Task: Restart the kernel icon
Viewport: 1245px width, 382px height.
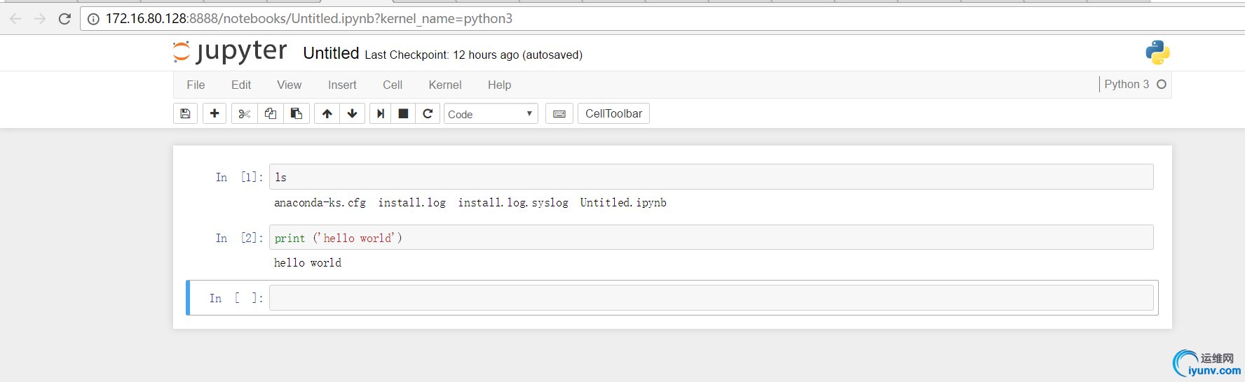Action: click(428, 113)
